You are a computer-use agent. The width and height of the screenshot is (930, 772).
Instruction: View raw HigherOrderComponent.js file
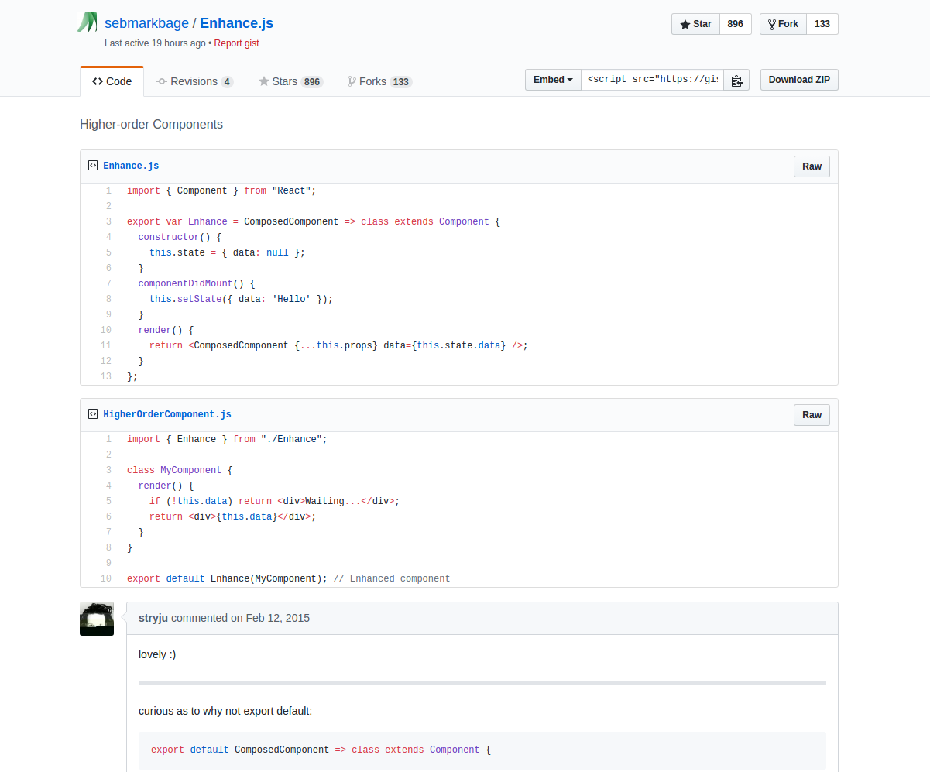point(812,415)
